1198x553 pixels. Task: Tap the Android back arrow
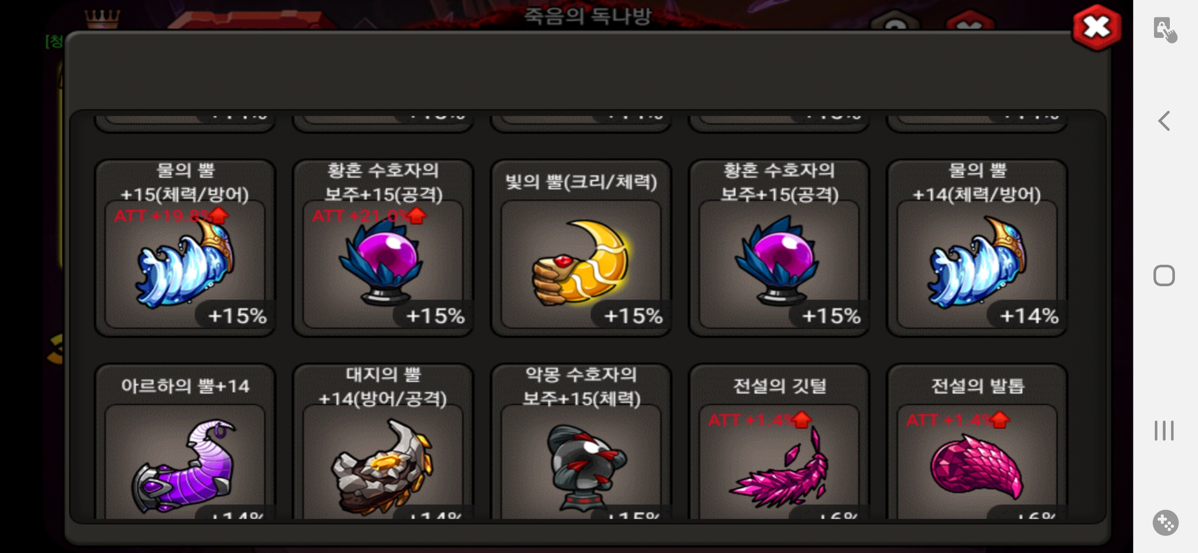click(x=1164, y=121)
